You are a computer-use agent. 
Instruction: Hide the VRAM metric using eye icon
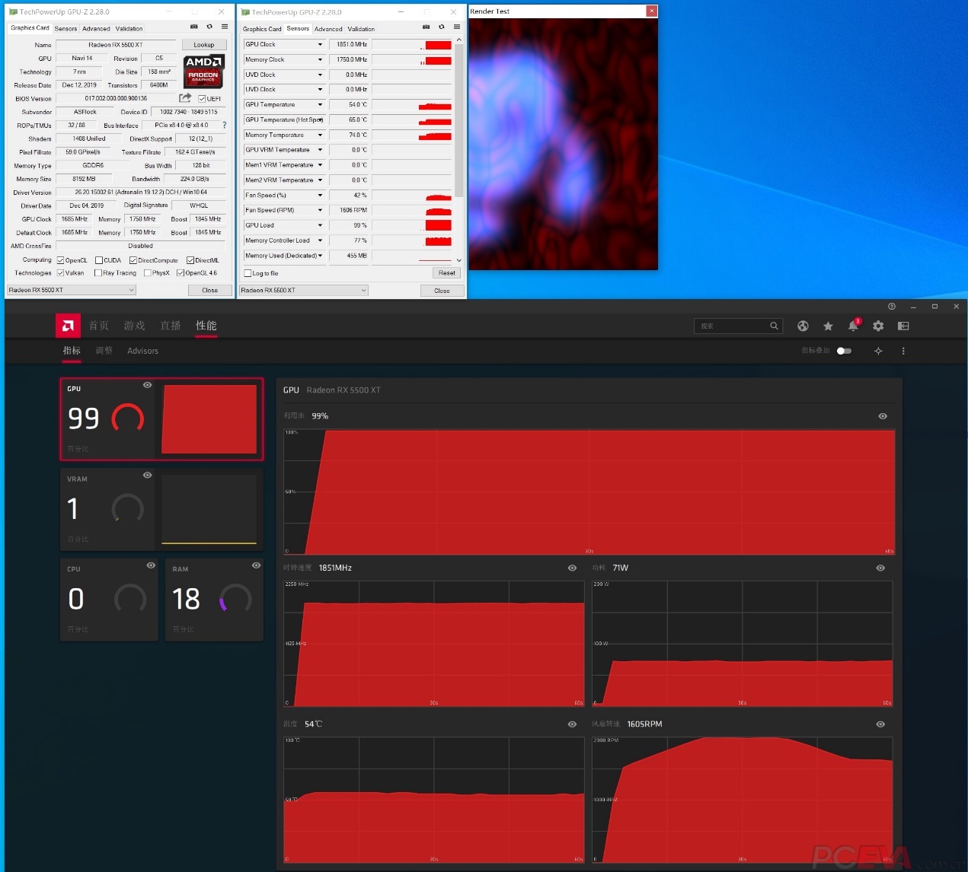(148, 475)
